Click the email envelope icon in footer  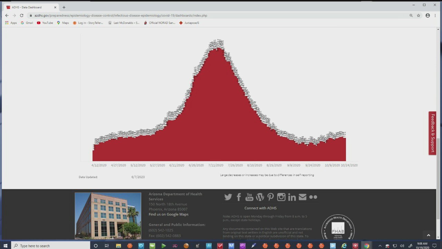tap(302, 197)
